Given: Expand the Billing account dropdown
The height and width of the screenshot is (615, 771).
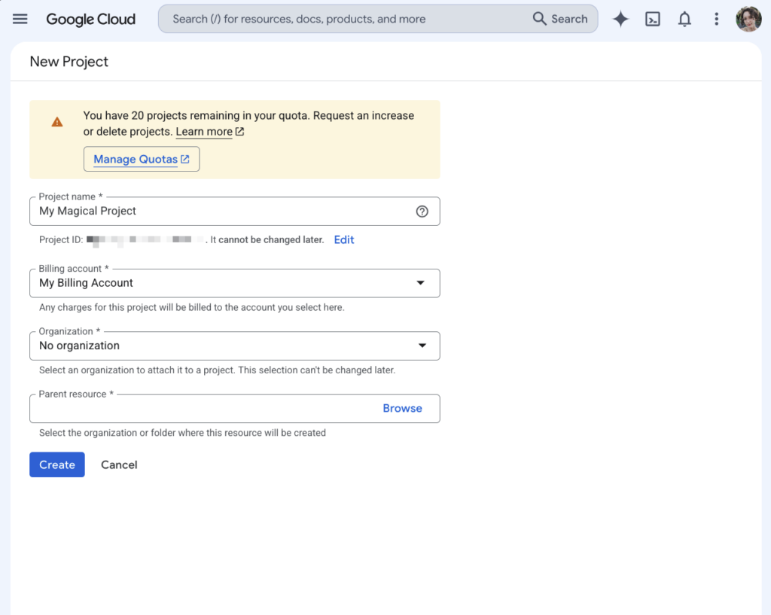Looking at the screenshot, I should [235, 283].
